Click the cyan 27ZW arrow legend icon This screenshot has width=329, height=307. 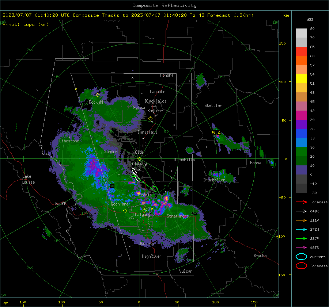[301, 230]
